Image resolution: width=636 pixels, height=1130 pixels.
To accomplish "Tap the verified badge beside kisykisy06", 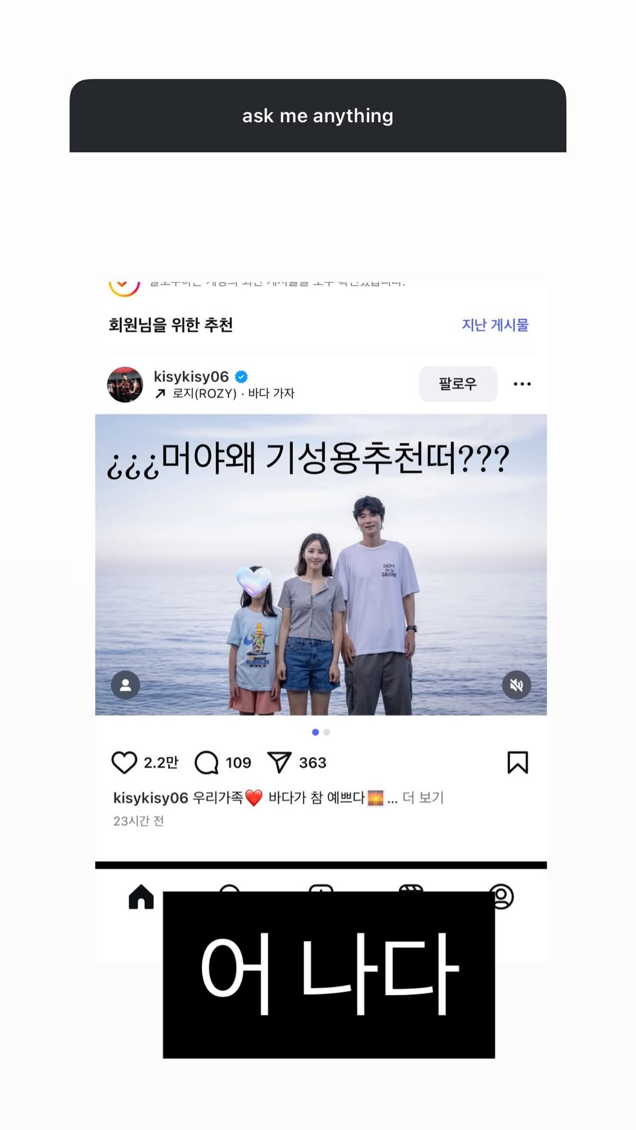I will click(241, 377).
